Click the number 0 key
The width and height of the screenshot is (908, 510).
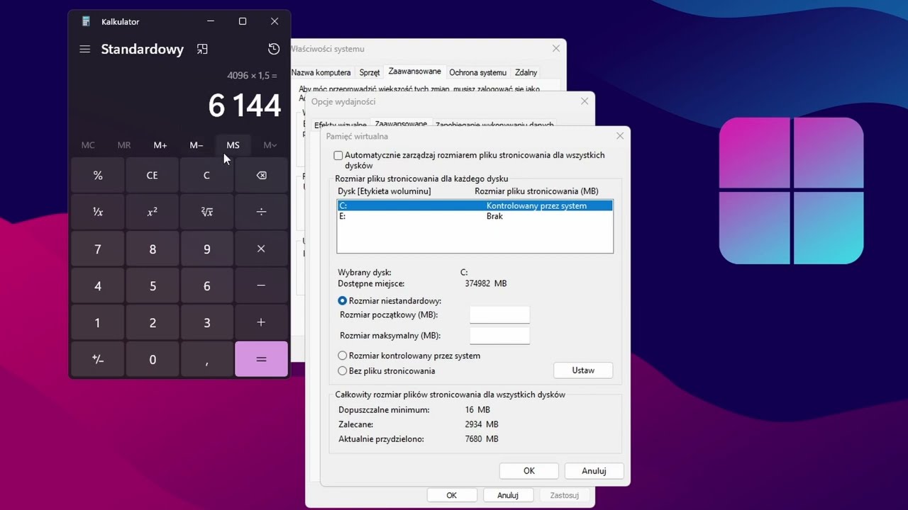point(153,359)
